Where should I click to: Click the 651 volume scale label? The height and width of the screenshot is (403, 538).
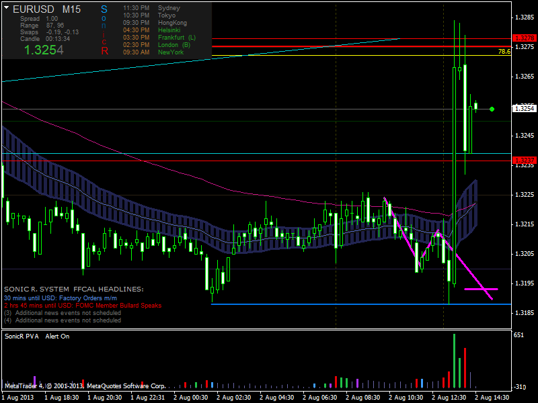[x=518, y=334]
